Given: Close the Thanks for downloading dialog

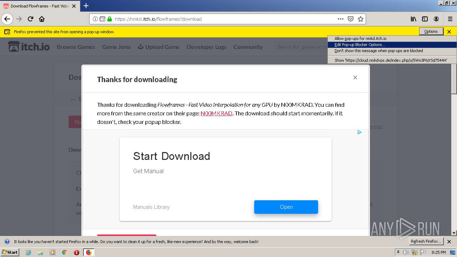Looking at the screenshot, I should click(x=355, y=77).
